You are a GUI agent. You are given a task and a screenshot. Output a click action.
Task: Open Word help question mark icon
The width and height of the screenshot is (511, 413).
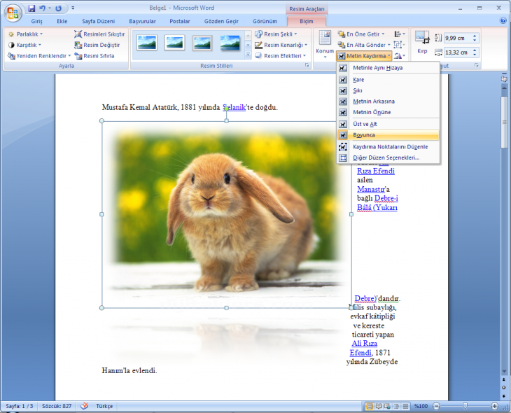[x=503, y=20]
